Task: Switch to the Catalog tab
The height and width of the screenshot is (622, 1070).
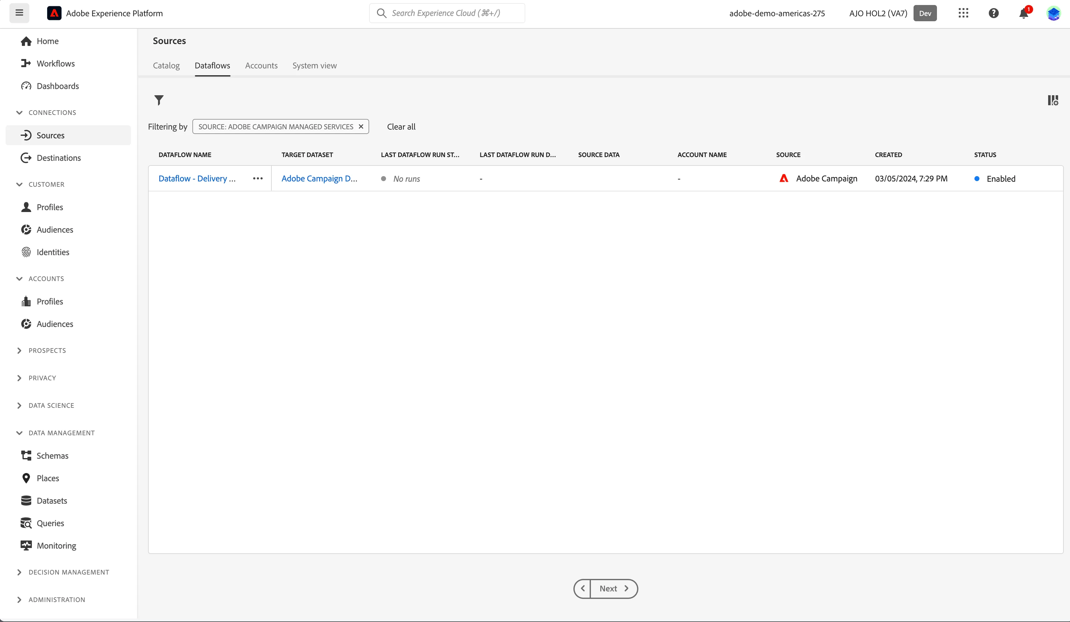Action: 166,65
